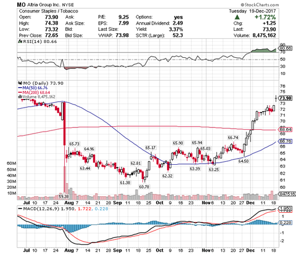
Task: Click the 62.32 price annotation
Action: (x=167, y=176)
